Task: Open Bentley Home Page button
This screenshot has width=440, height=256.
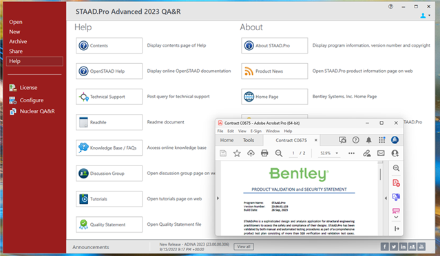Action: tap(275, 97)
